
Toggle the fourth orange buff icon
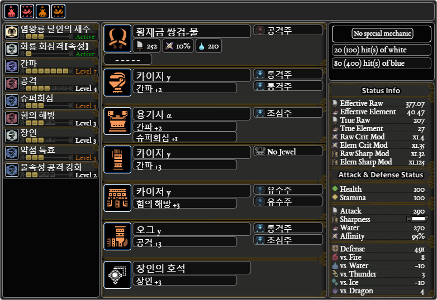(x=58, y=11)
